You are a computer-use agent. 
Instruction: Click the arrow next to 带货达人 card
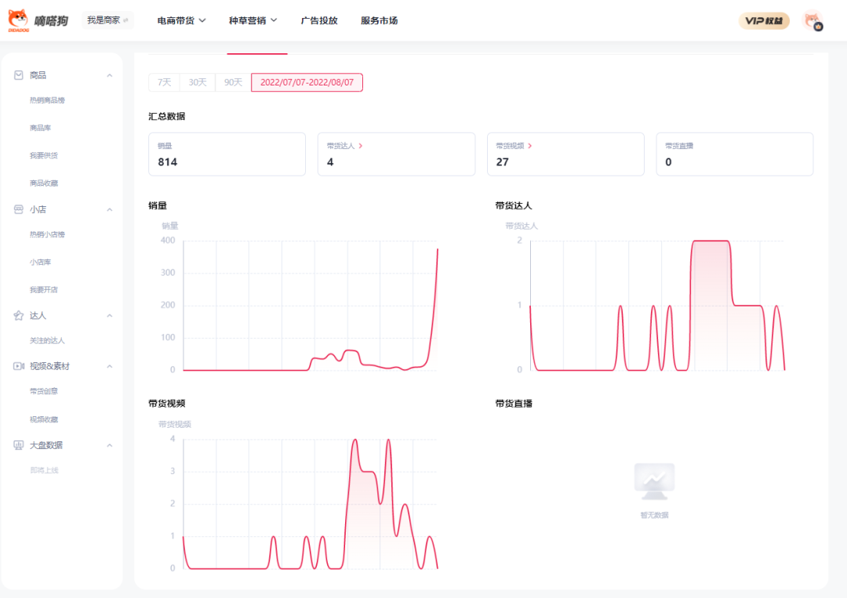click(x=360, y=146)
